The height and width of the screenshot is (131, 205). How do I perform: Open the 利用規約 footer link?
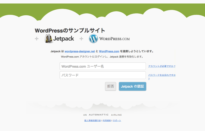(x=107, y=120)
